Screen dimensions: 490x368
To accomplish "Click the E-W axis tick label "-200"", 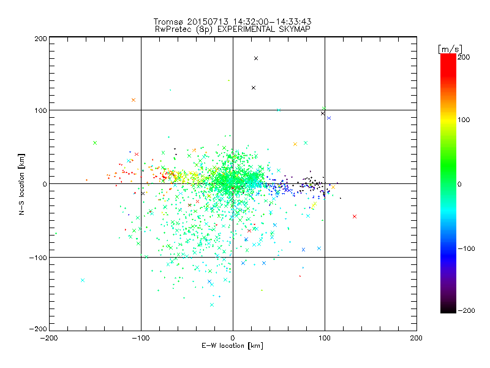I will [x=49, y=338].
